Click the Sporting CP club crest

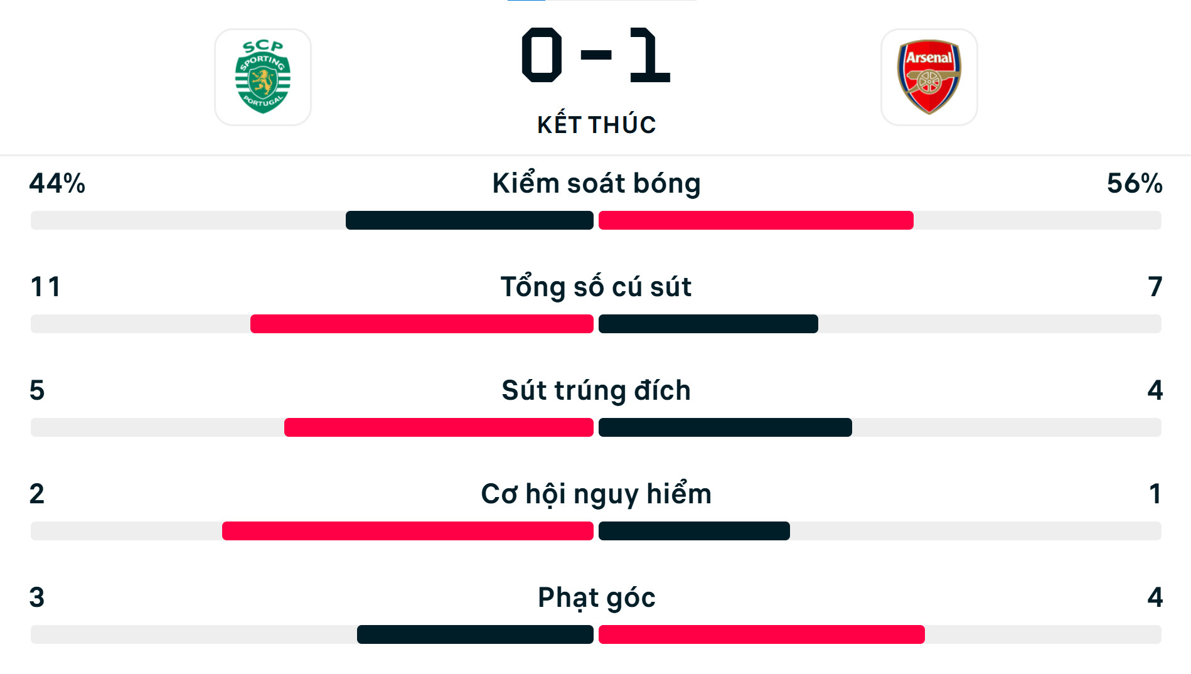tap(263, 77)
